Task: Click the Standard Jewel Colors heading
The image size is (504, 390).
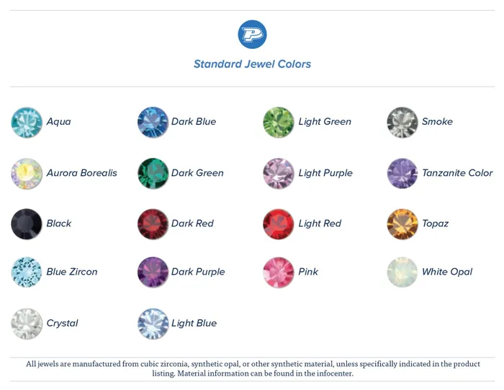Action: pyautogui.click(x=252, y=64)
